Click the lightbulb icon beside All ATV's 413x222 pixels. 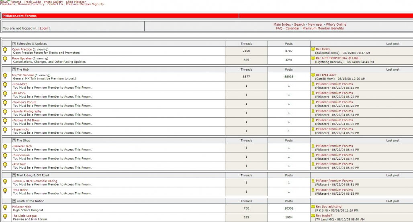coord(5,94)
